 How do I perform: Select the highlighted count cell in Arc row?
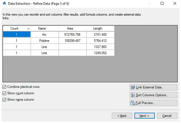(17, 34)
